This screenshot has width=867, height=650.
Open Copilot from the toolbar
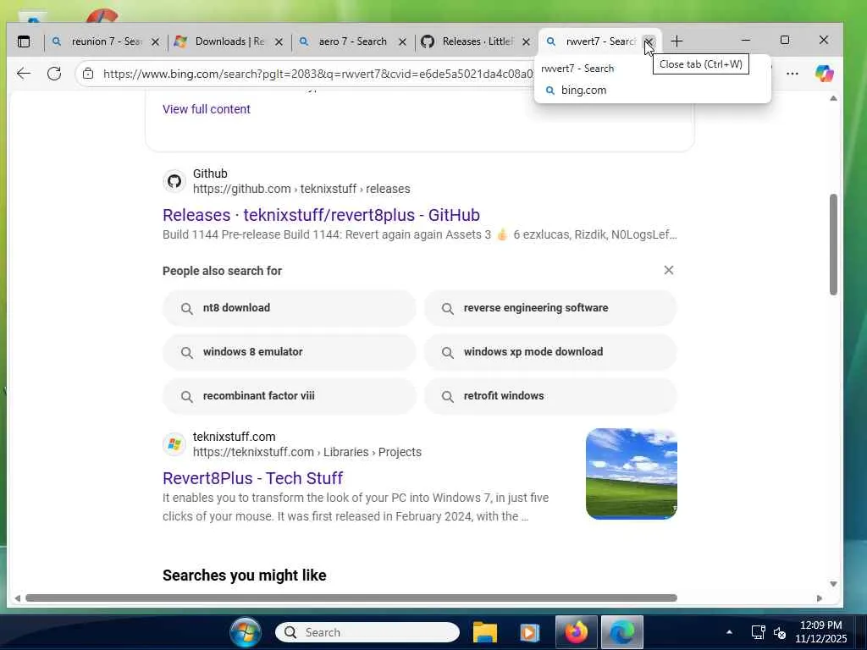pos(824,74)
